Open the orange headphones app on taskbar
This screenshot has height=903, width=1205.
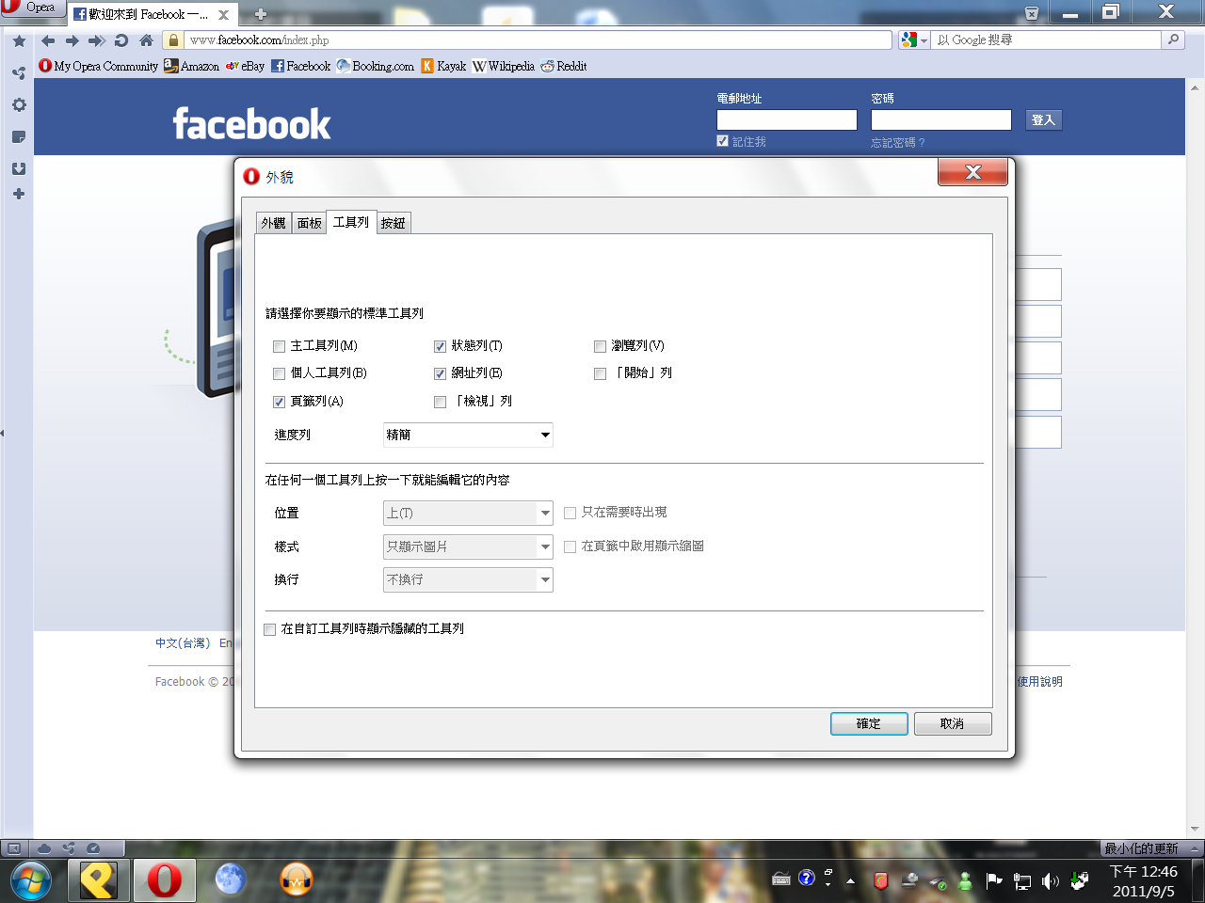click(297, 880)
